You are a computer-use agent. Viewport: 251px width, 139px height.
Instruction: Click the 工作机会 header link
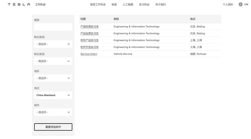coord(40,5)
